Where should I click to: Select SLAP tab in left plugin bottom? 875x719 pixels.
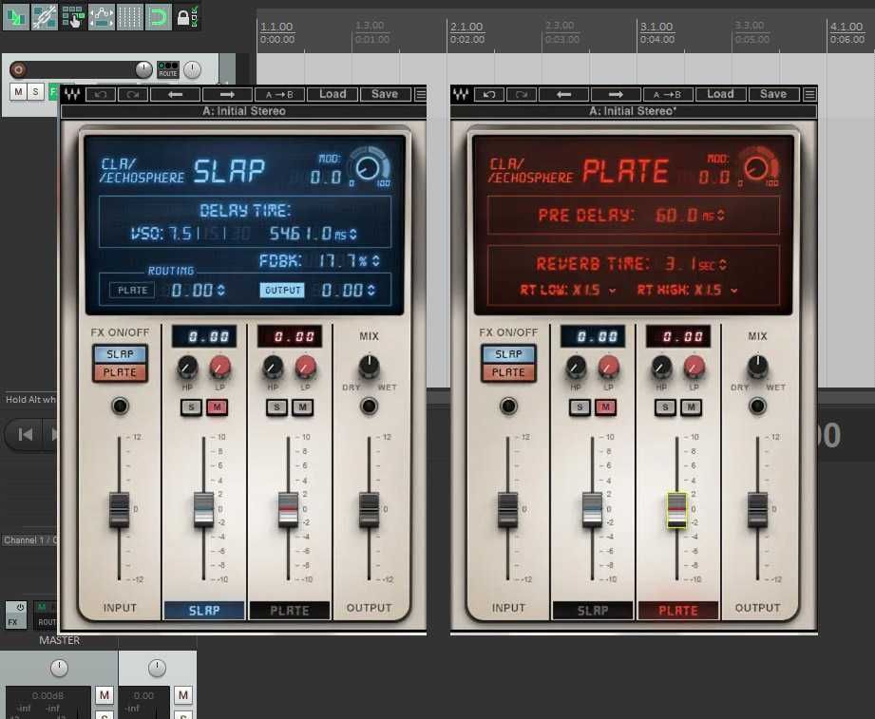[x=204, y=611]
